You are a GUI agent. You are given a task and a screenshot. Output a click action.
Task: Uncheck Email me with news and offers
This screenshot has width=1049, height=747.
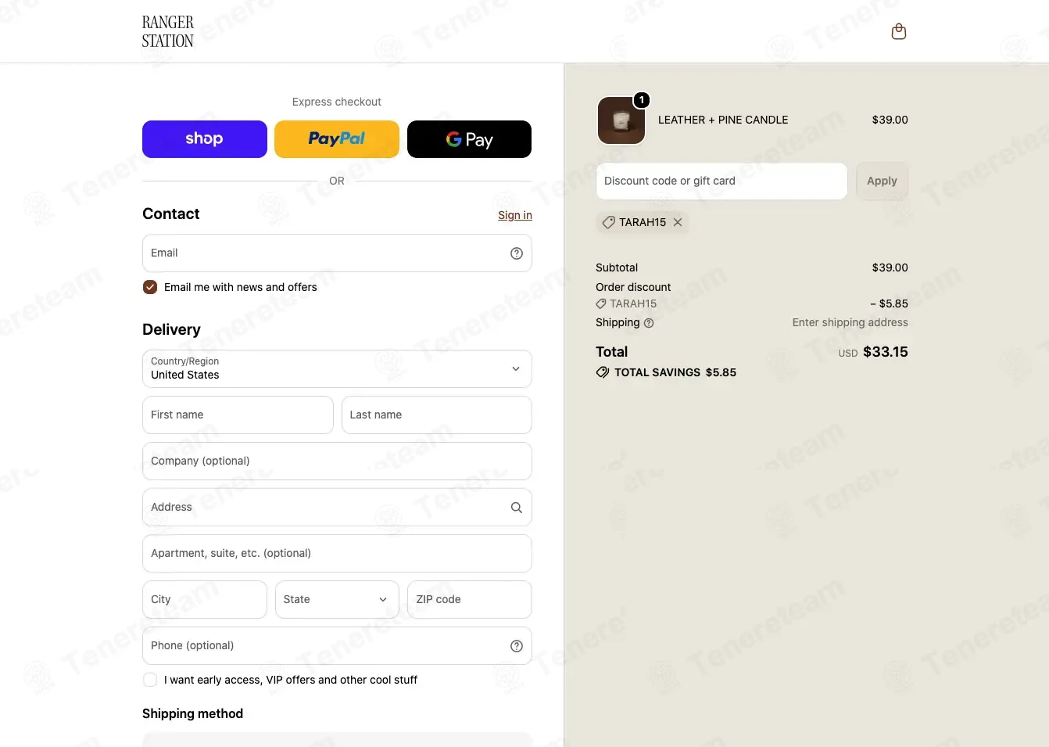pos(150,287)
